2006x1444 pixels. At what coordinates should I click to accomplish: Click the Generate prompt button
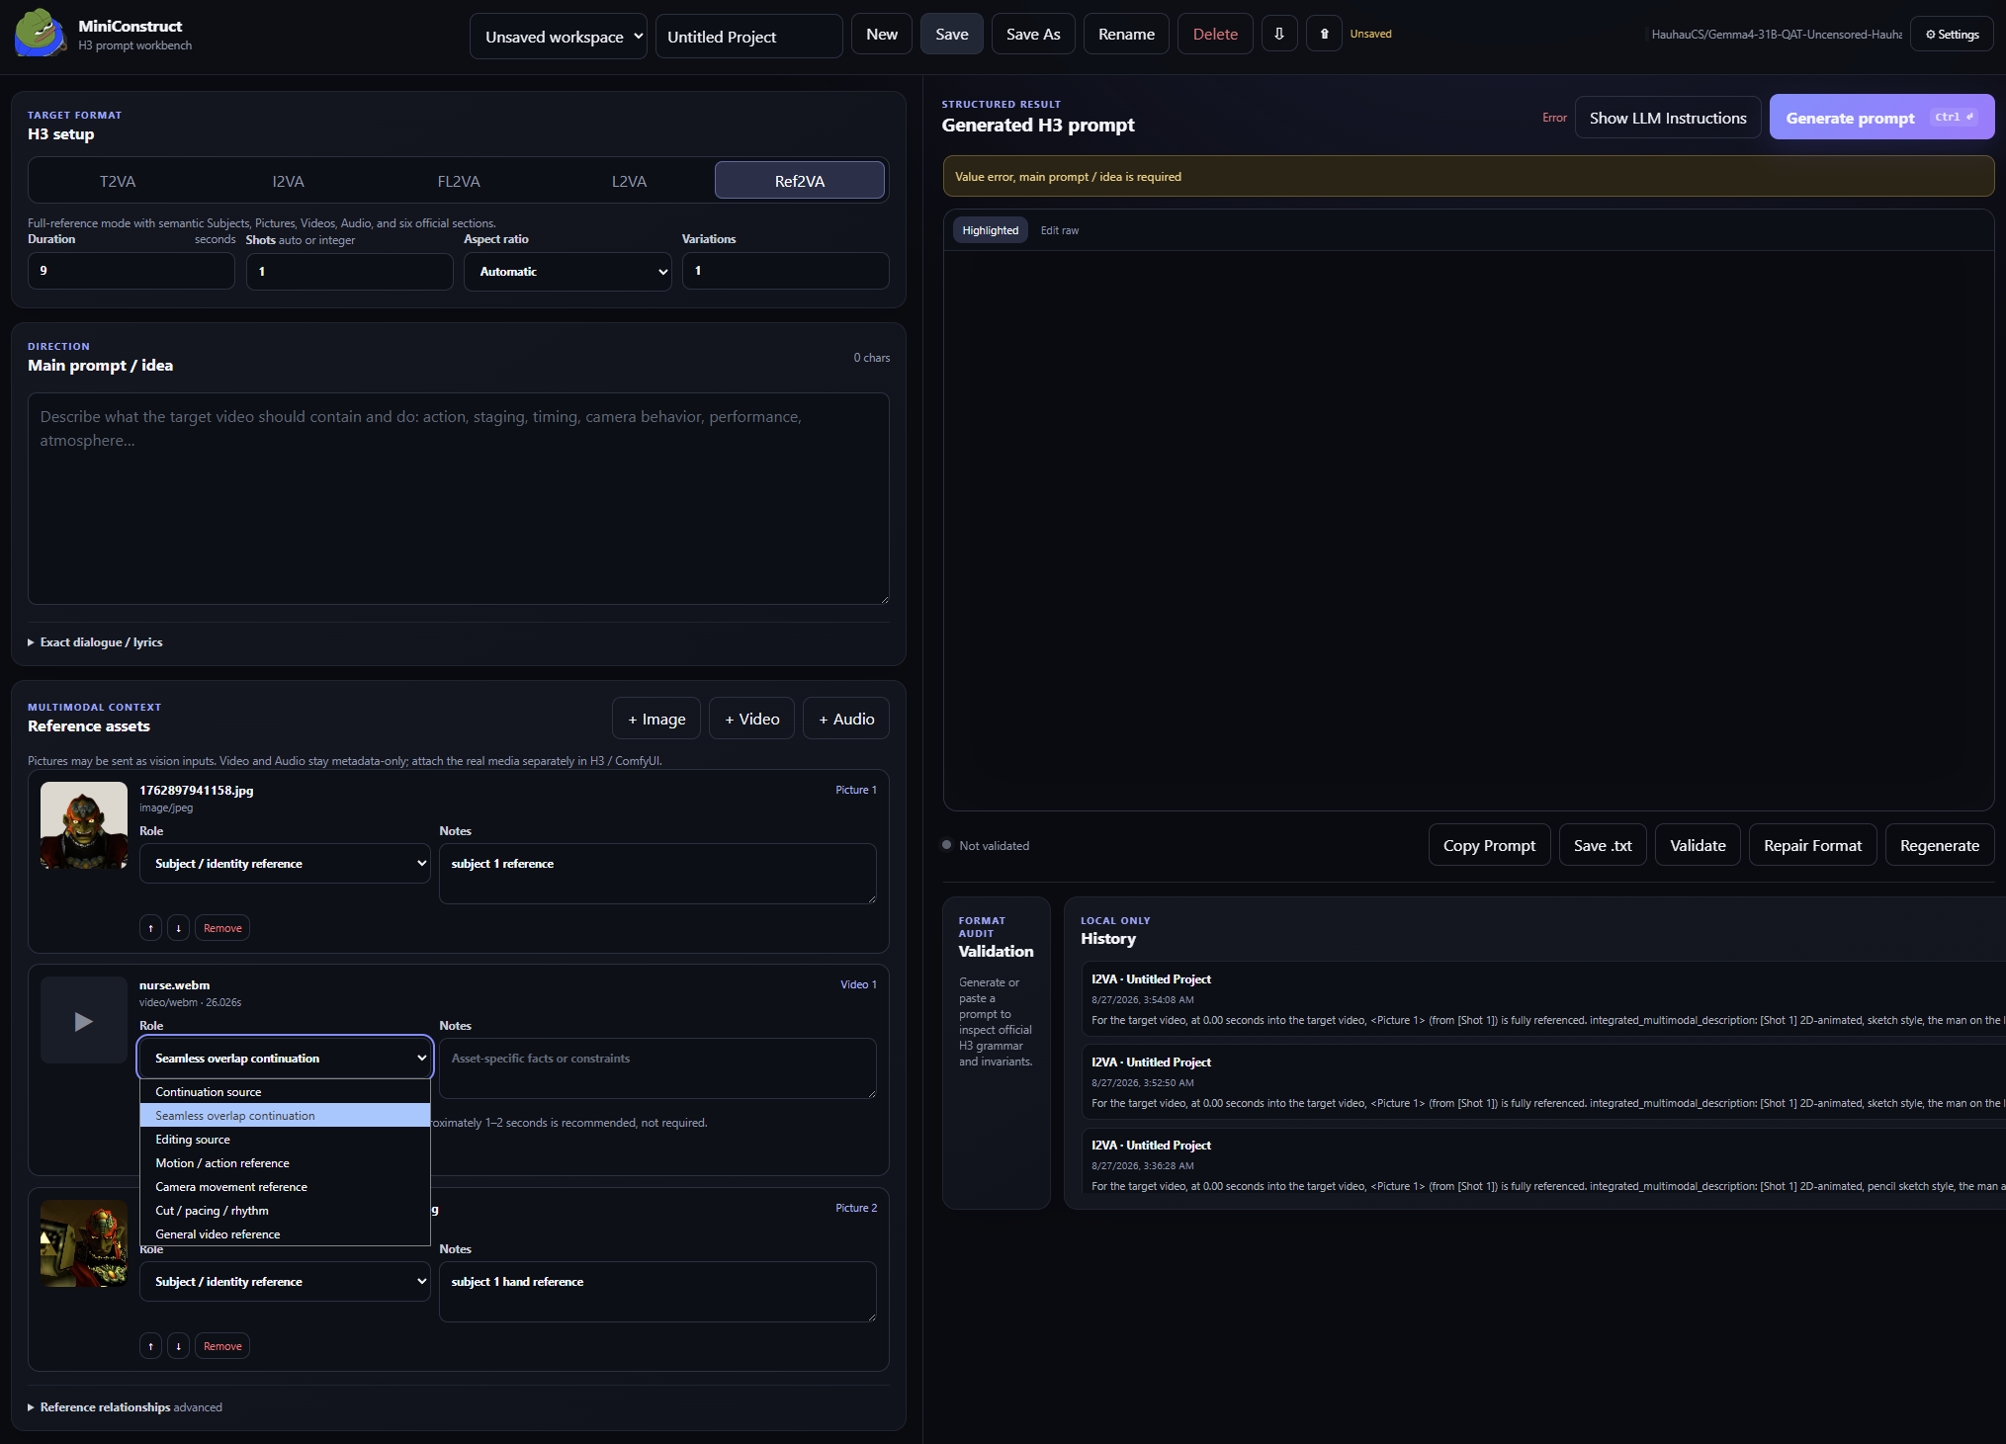1881,118
